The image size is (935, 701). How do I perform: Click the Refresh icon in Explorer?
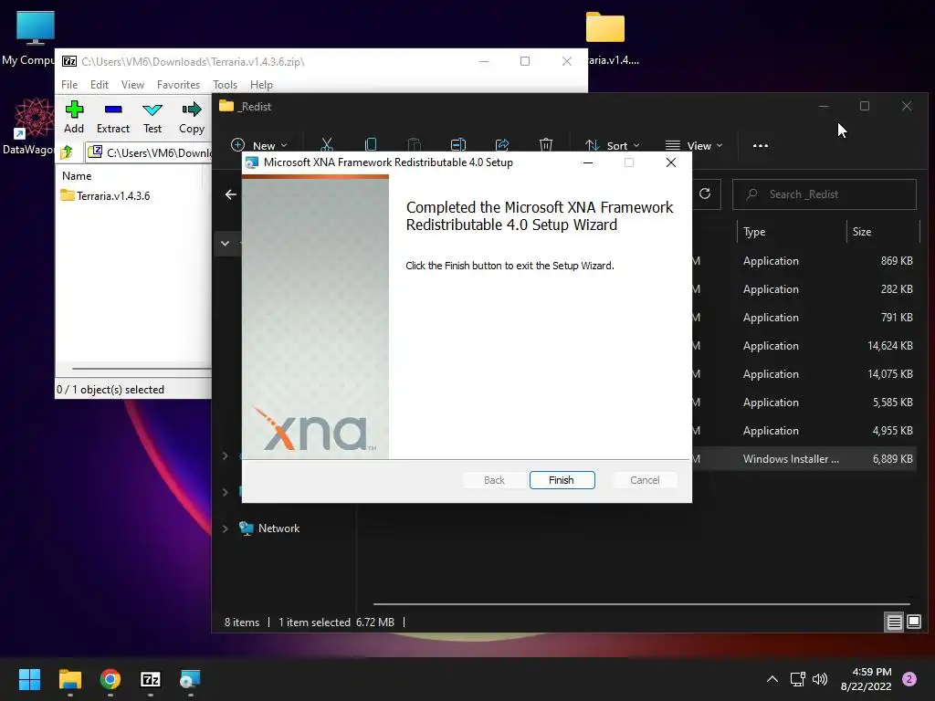point(705,194)
